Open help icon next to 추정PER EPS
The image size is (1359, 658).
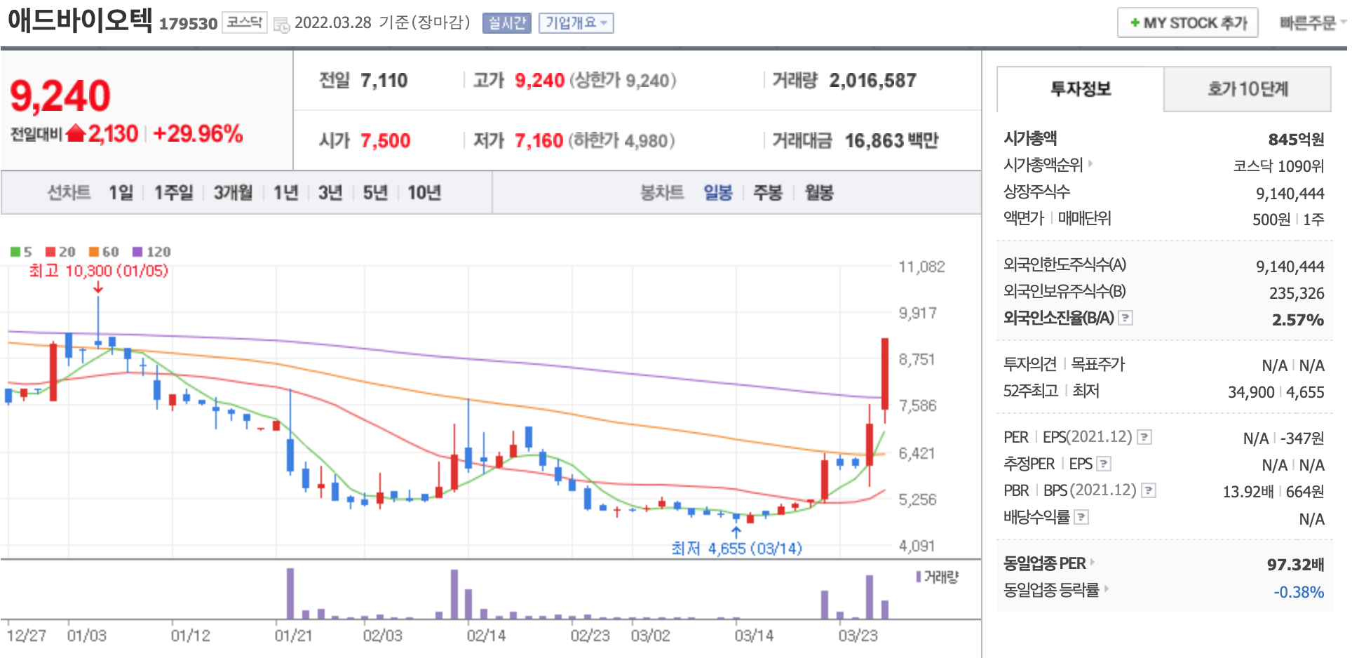tap(1104, 464)
